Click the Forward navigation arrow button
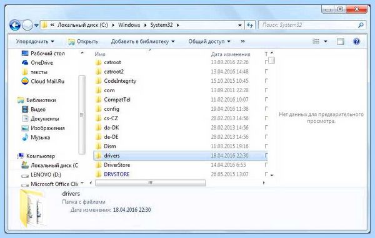Viewport: 375px width, 238px height. 27,25
